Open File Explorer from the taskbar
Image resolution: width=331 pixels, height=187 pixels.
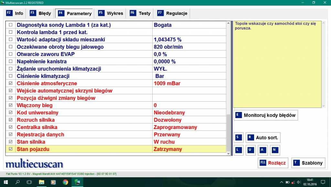click(41, 182)
